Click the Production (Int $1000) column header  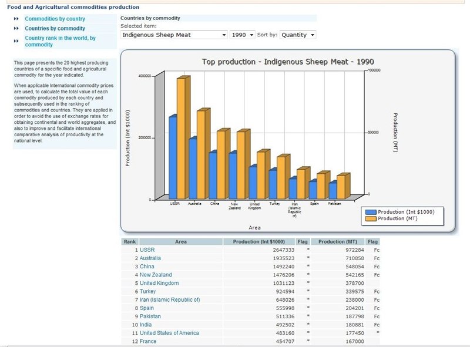pyautogui.click(x=259, y=242)
